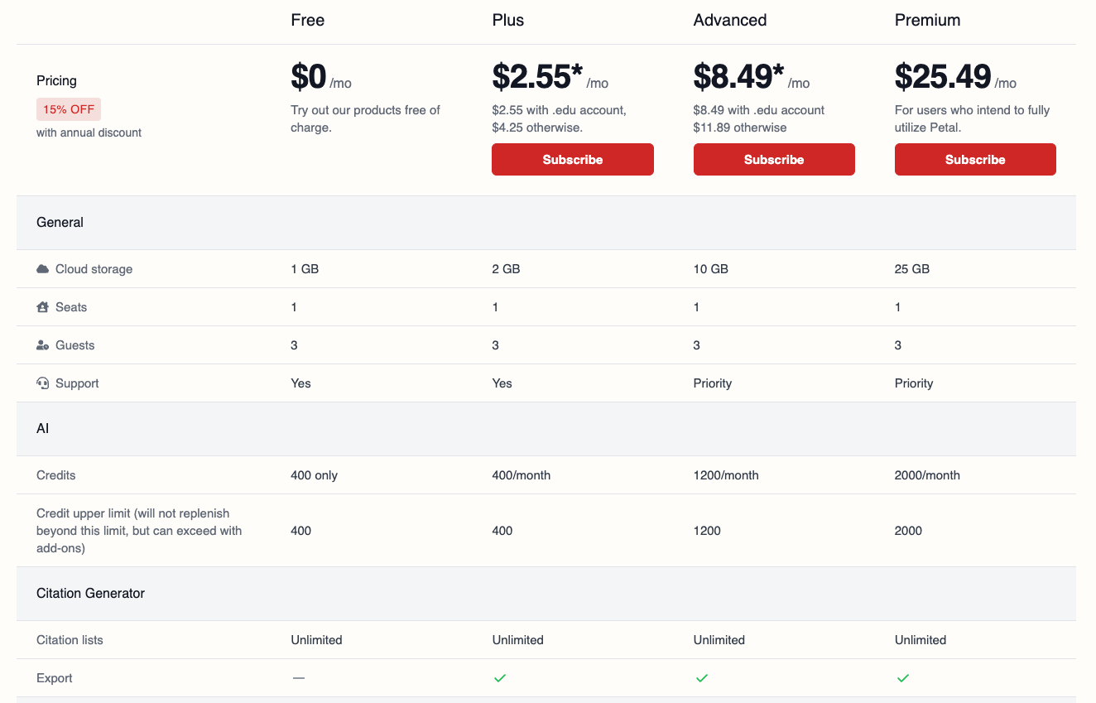Select the General section header
This screenshot has width=1096, height=703.
pos(60,222)
